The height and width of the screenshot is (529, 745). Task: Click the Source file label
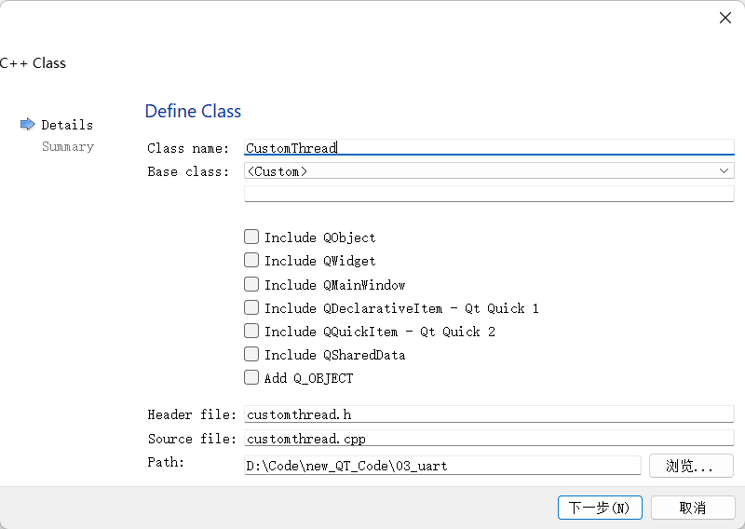(x=192, y=439)
